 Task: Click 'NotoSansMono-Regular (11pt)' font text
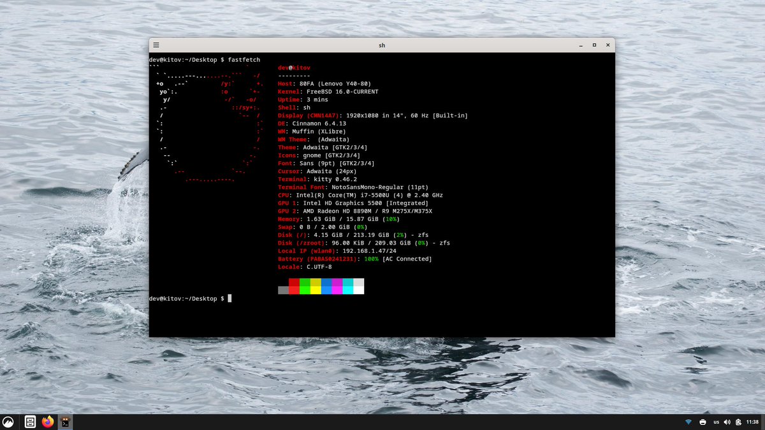click(x=380, y=187)
